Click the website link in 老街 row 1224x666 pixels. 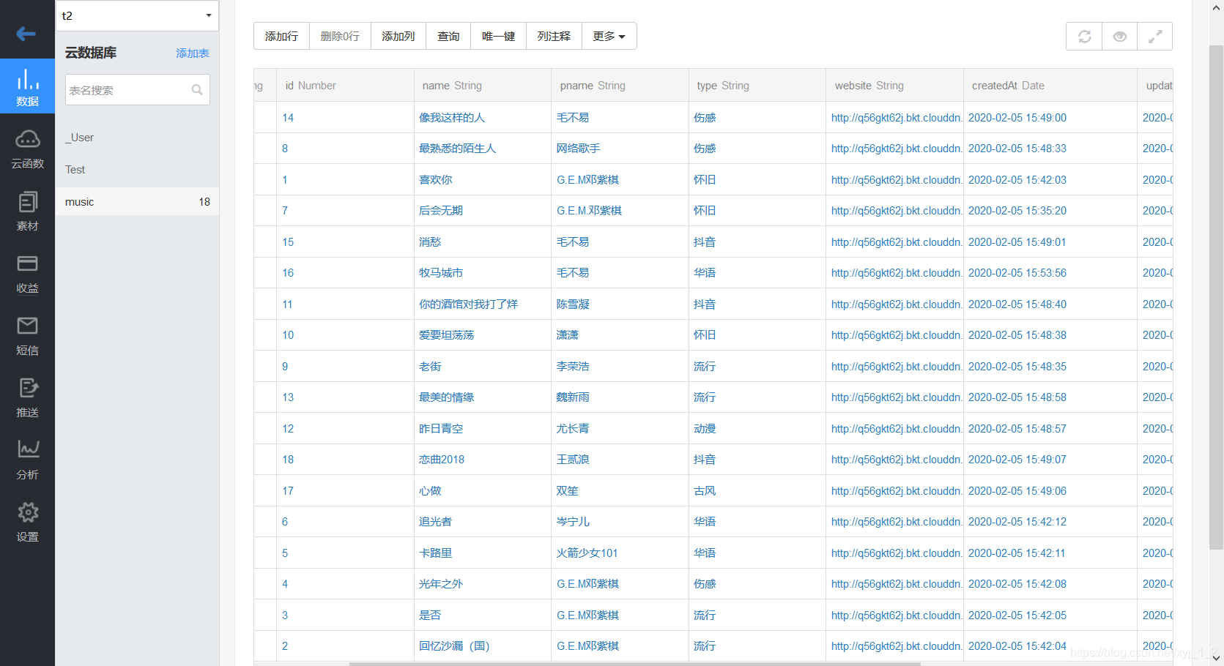[x=897, y=367]
